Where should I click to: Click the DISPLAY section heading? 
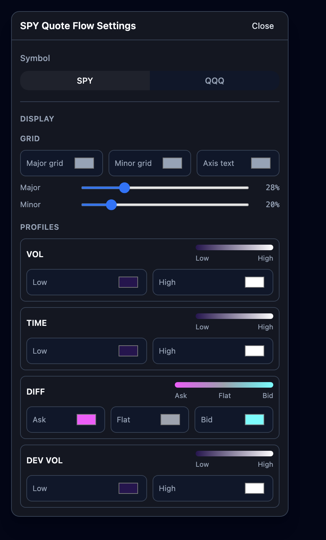click(37, 119)
